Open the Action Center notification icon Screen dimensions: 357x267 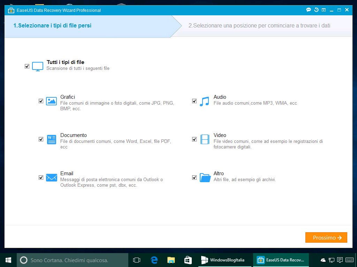pos(340,260)
